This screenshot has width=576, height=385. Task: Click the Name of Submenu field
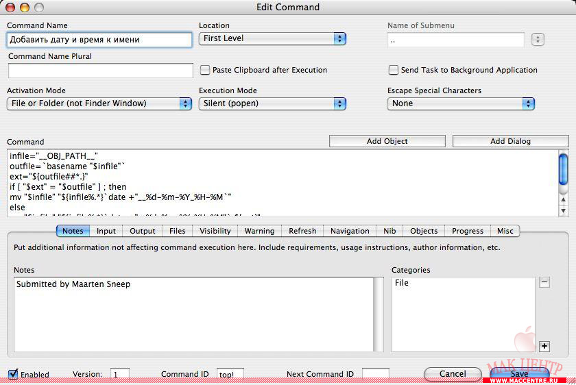coord(456,40)
